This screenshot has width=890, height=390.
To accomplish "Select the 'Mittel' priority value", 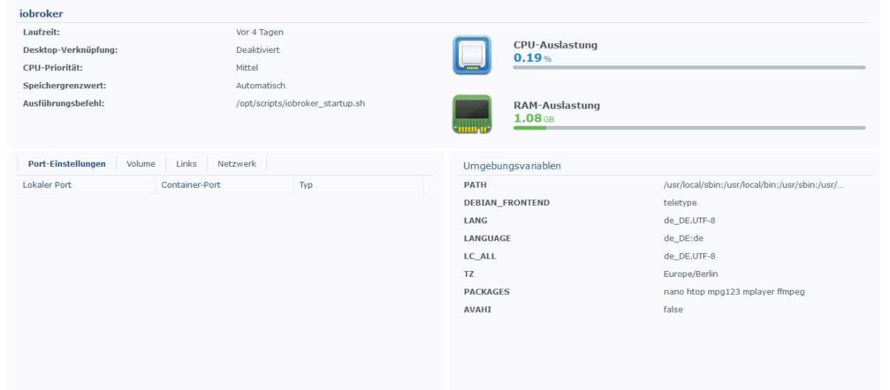I will coord(247,68).
